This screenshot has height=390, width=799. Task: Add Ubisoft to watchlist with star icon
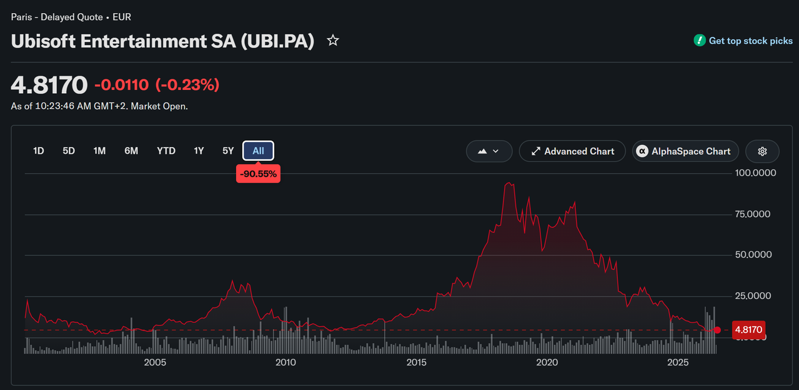pyautogui.click(x=333, y=41)
